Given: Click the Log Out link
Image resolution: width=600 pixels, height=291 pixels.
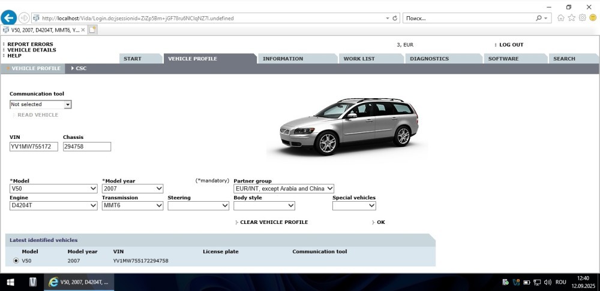Looking at the screenshot, I should pos(511,45).
